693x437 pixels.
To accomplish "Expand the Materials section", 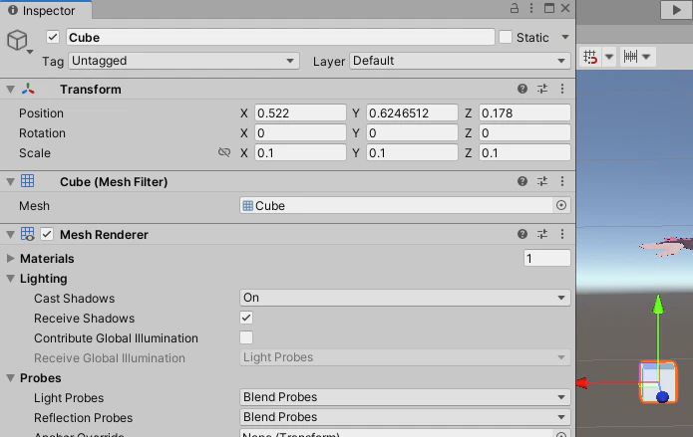I will pyautogui.click(x=11, y=258).
